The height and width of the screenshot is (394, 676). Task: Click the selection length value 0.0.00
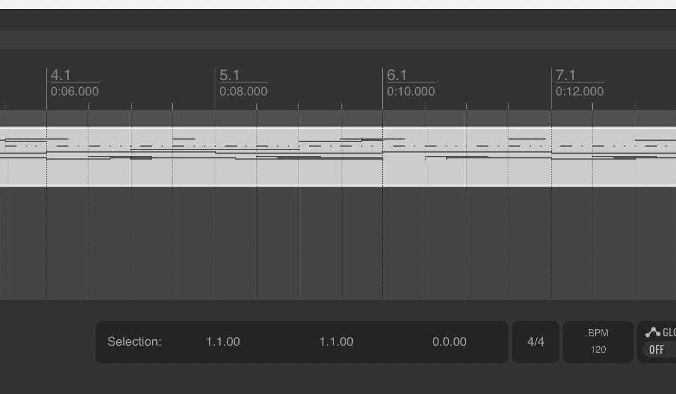coord(449,342)
